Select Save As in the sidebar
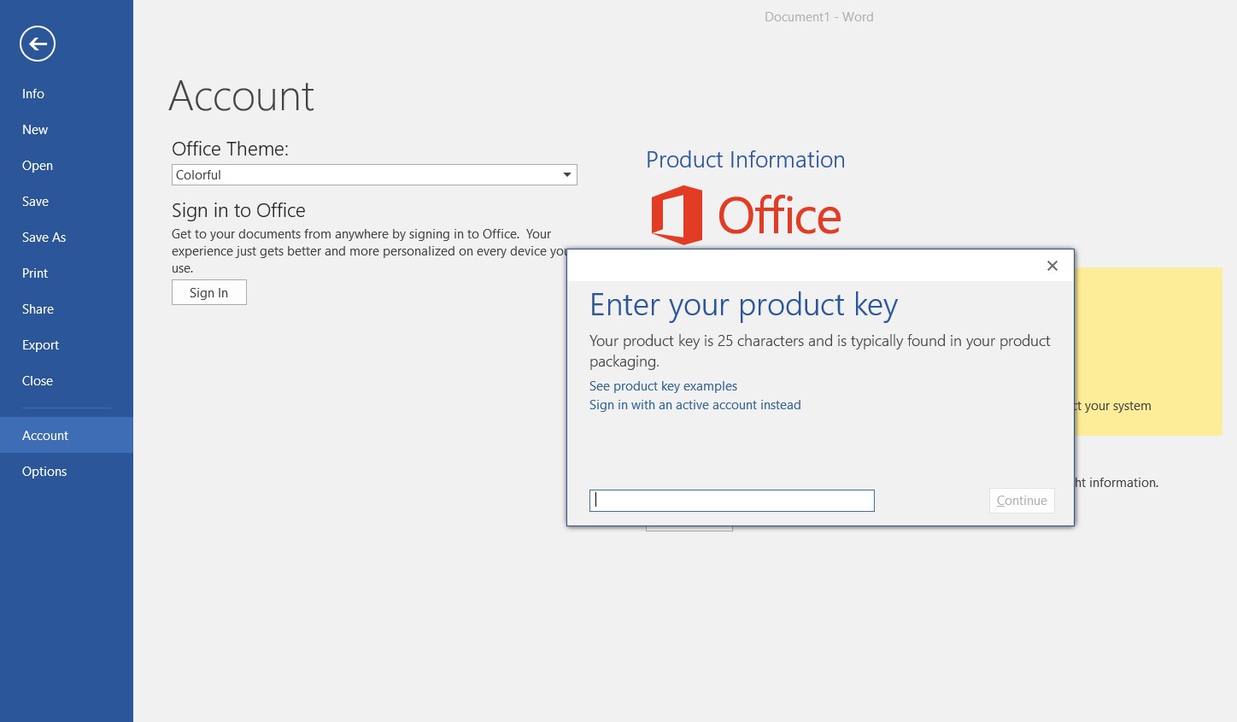The image size is (1237, 722). pos(44,237)
